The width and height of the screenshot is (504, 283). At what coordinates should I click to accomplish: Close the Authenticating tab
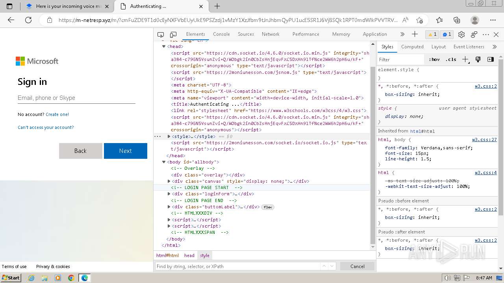pos(201,6)
